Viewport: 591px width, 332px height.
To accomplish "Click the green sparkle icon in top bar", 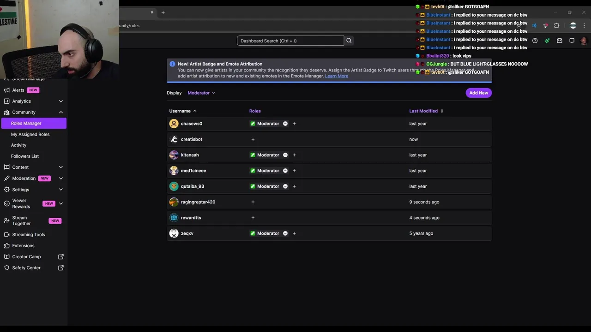I will [547, 41].
